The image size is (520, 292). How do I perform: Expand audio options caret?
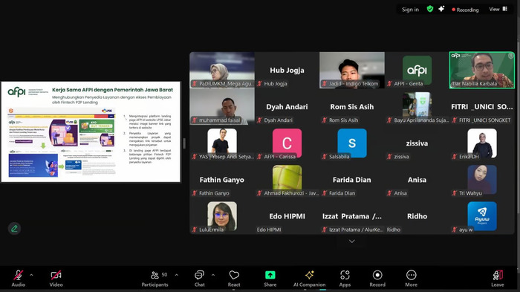click(31, 275)
